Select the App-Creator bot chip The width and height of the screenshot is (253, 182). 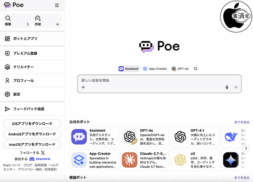[155, 69]
